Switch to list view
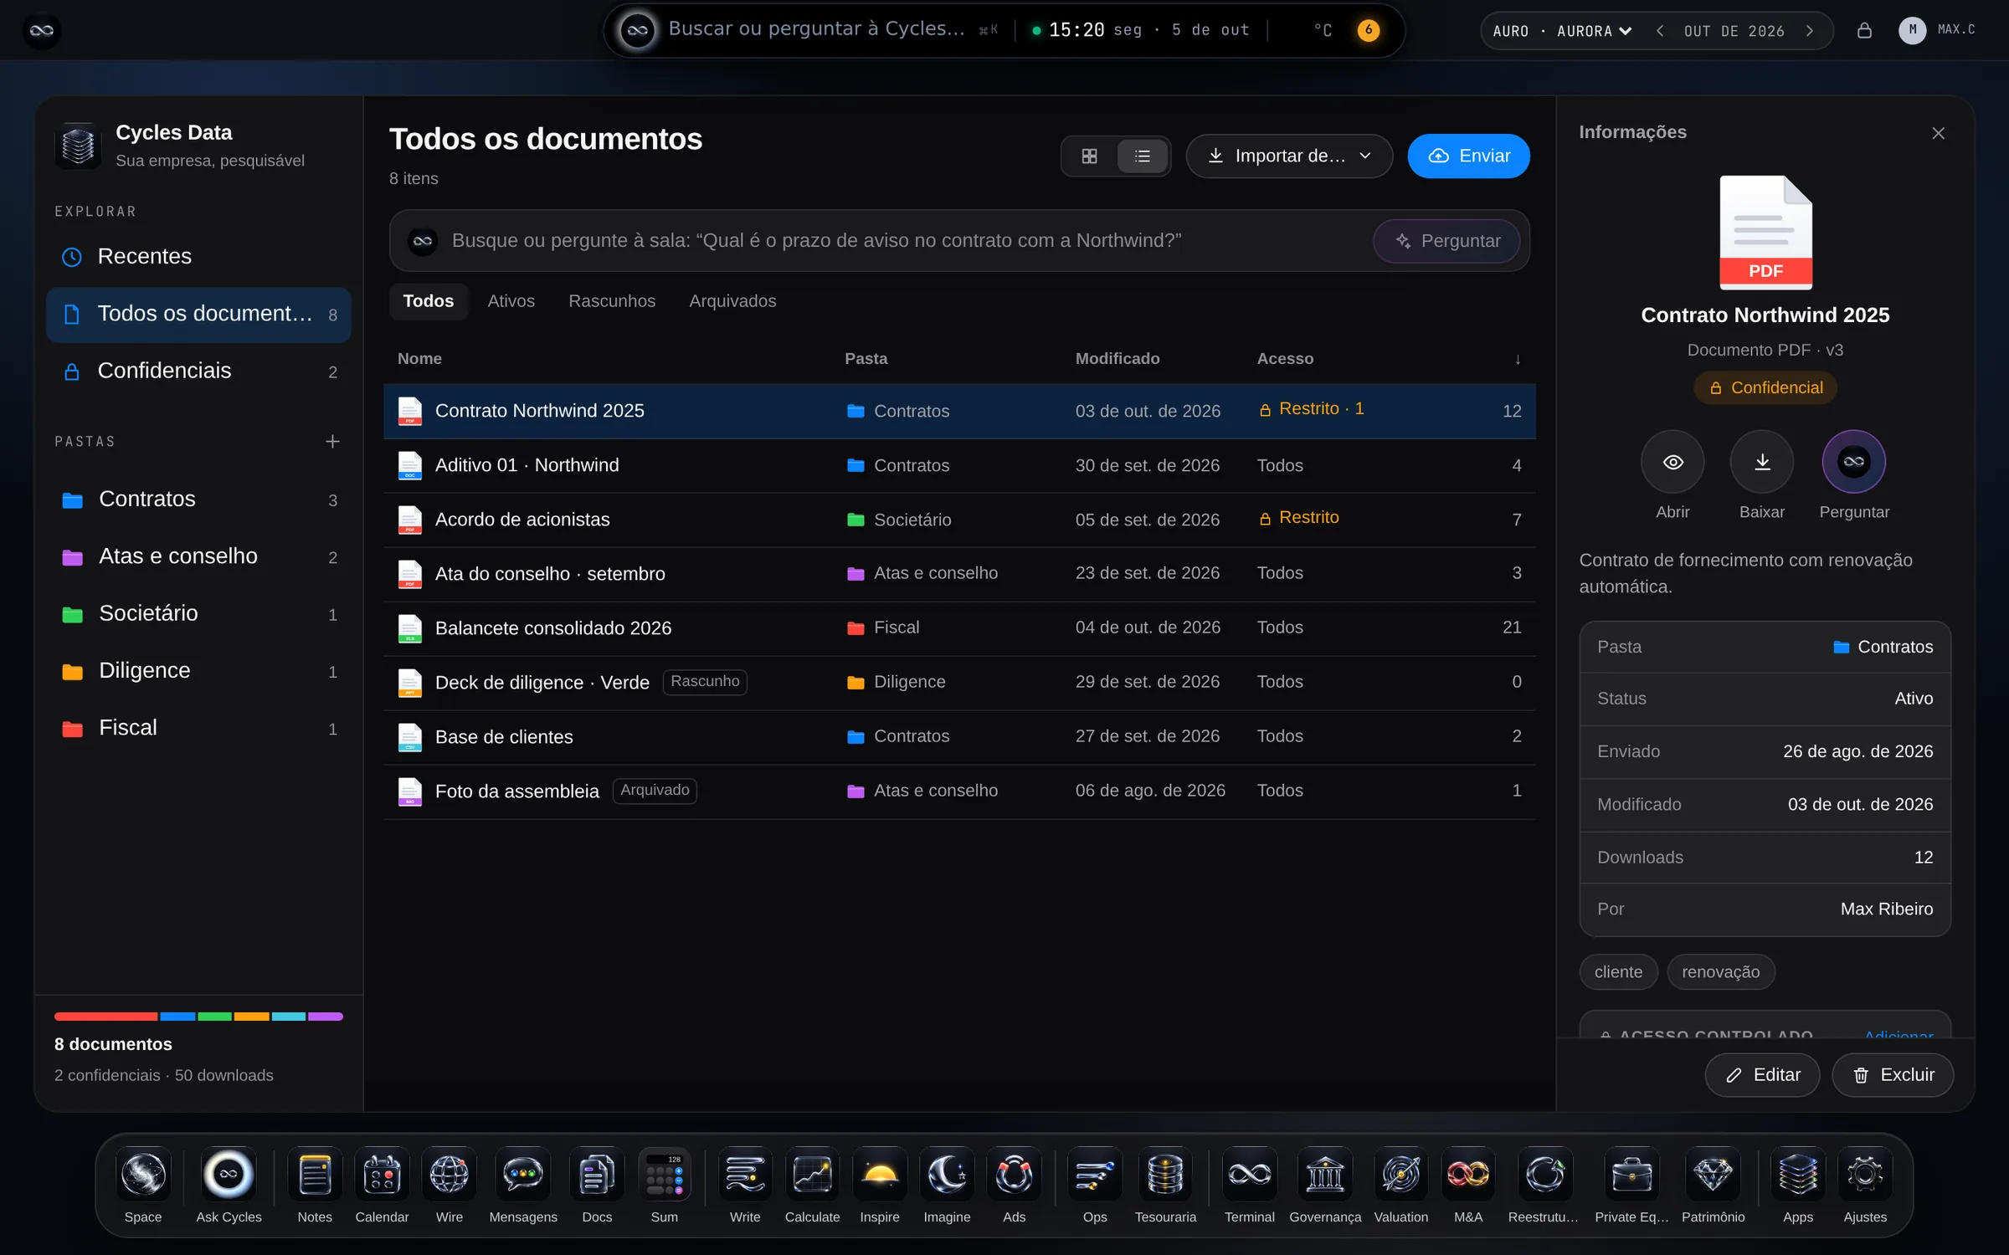 [x=1142, y=156]
